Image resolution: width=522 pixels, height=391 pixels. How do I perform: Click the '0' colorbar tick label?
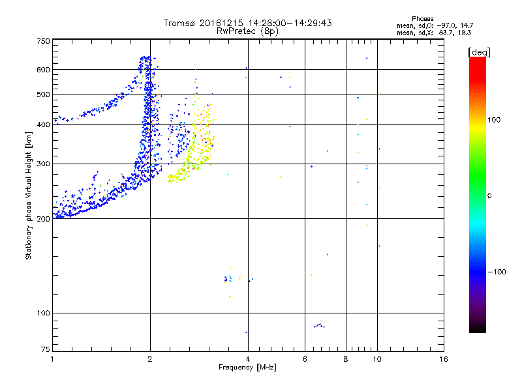pos(489,196)
